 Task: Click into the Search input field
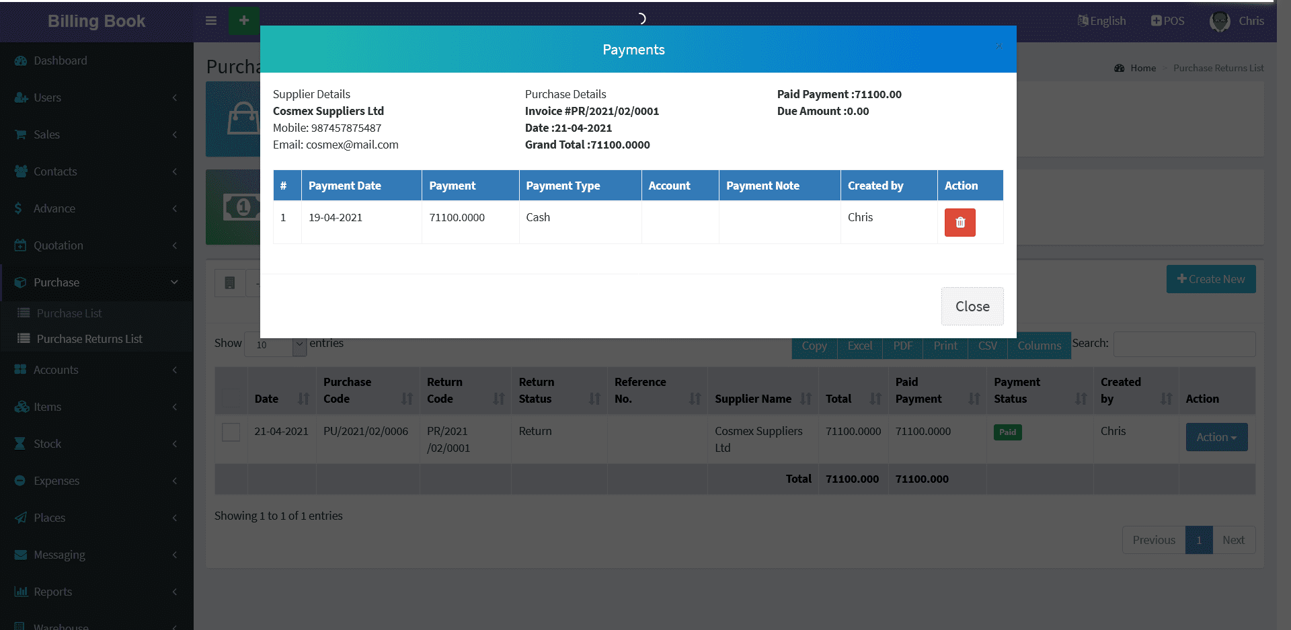1183,344
